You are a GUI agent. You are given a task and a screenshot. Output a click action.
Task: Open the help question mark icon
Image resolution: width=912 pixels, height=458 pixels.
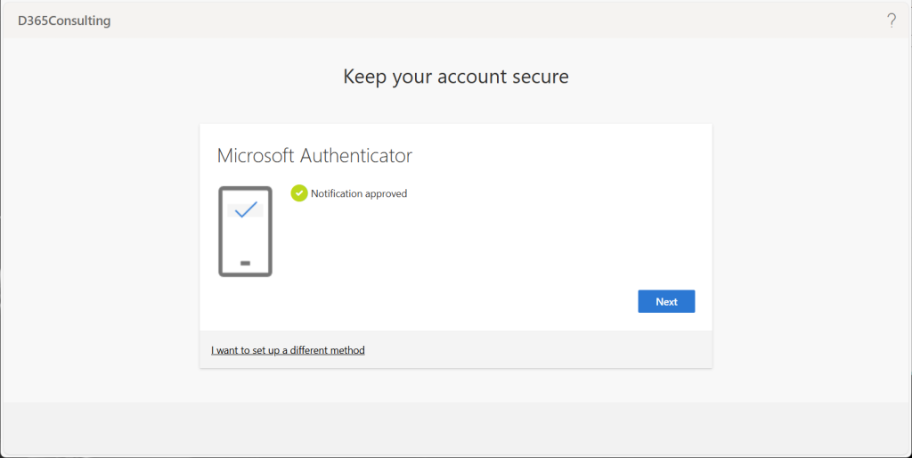pyautogui.click(x=892, y=20)
